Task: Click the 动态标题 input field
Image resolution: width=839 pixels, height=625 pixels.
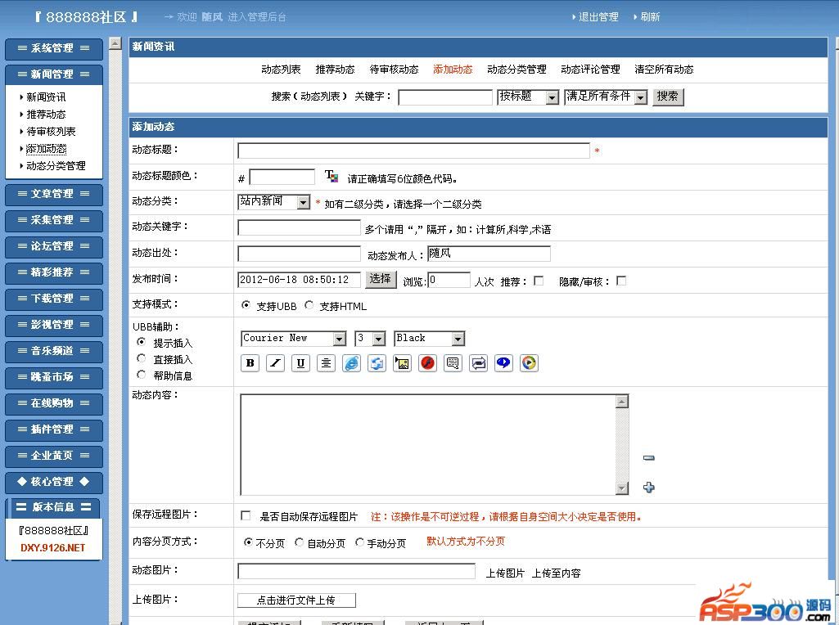Action: 413,151
